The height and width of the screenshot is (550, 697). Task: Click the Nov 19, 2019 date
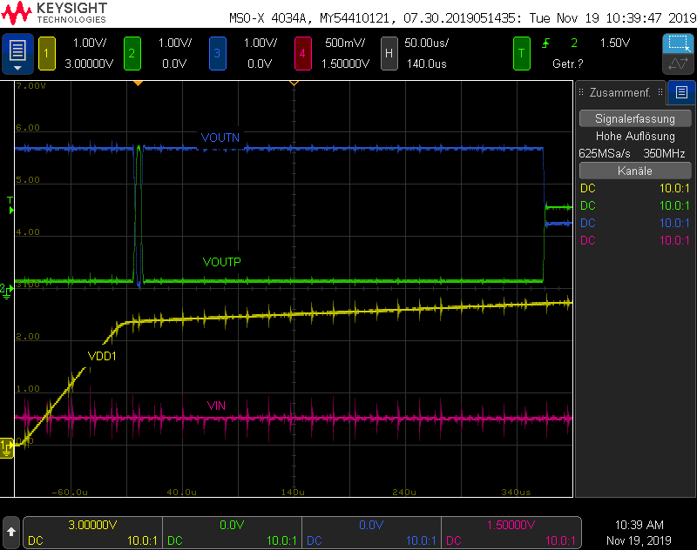pos(639,540)
